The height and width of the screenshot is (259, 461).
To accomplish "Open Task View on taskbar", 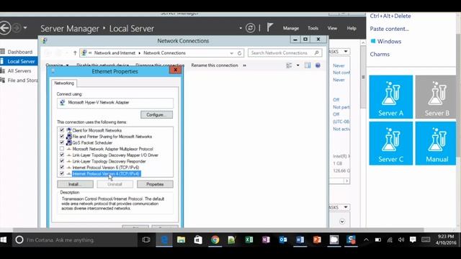I will click(x=146, y=240).
